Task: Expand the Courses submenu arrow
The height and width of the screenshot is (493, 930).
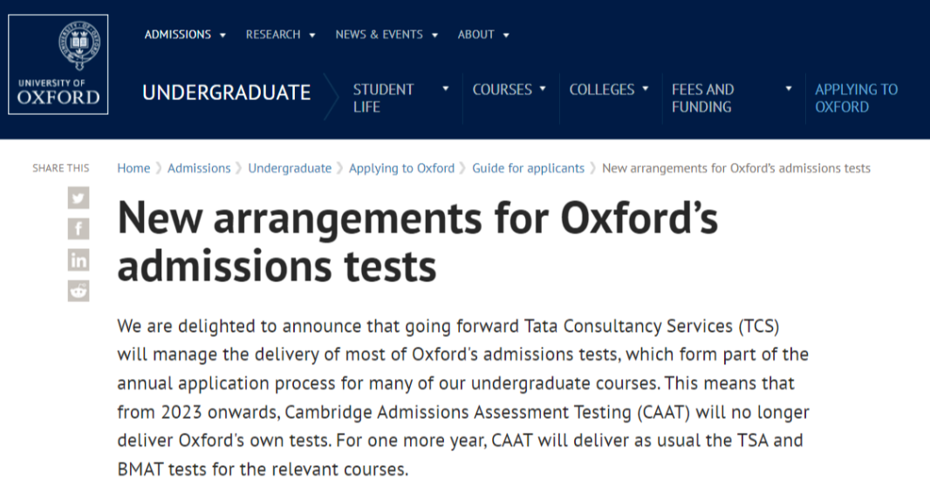Action: coord(542,89)
